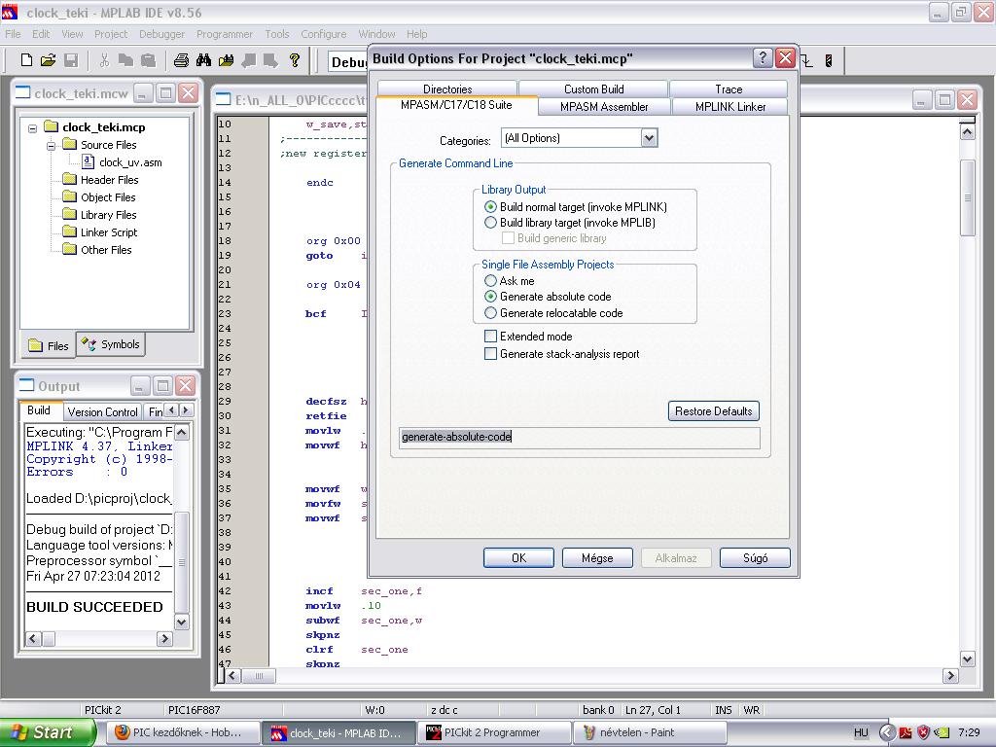
Task: Select Generate relocatable code option
Action: tap(490, 313)
